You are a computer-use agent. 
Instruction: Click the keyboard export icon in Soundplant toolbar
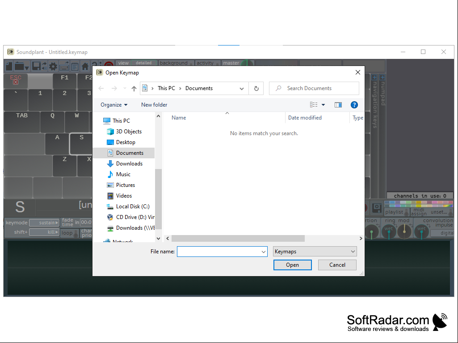pos(64,66)
